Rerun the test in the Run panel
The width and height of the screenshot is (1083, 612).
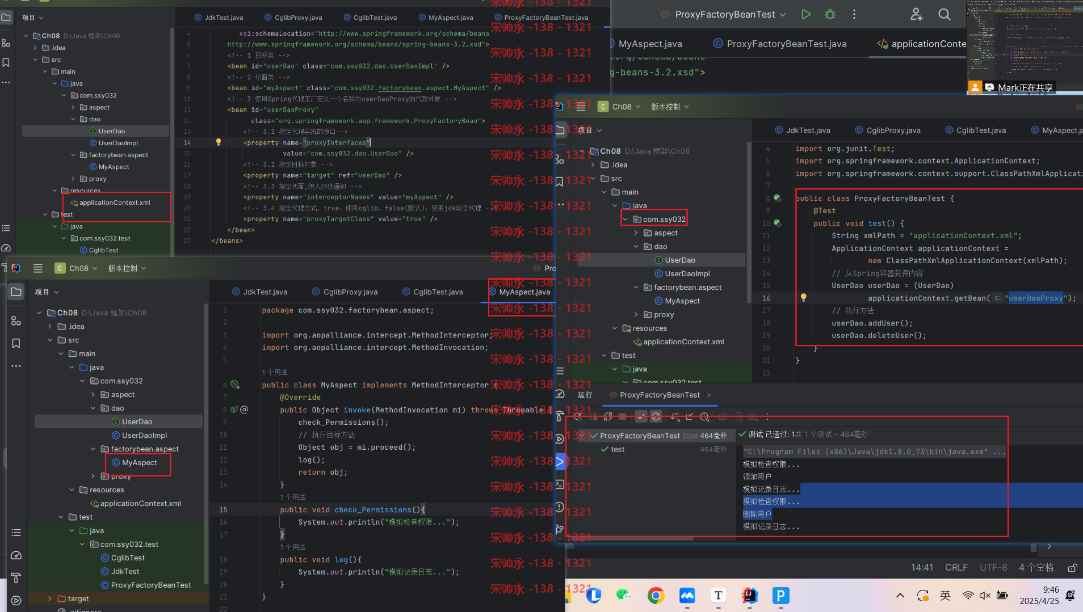tap(578, 417)
